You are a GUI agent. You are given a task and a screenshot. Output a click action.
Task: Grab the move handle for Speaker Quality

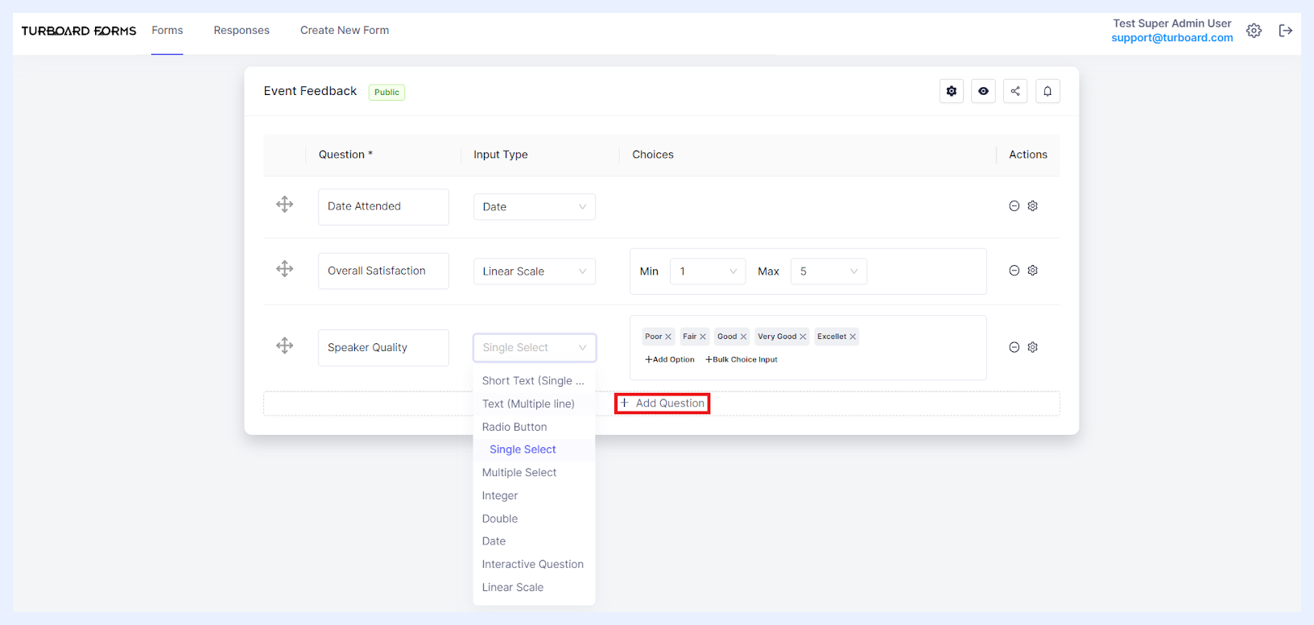pos(285,346)
